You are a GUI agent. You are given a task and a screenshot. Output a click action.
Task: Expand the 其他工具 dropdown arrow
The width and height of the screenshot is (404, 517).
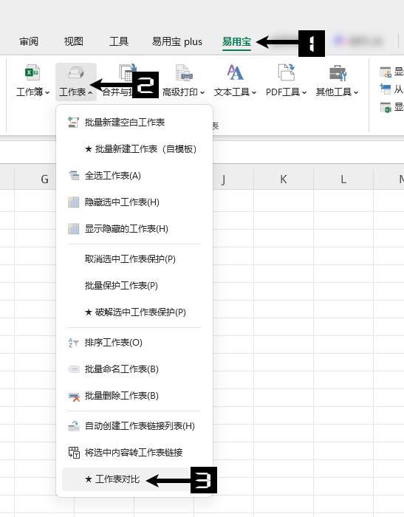coord(356,92)
